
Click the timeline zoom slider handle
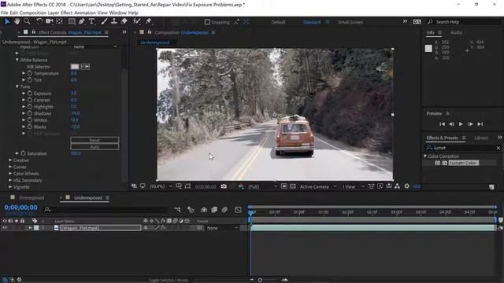pyautogui.click(x=260, y=280)
